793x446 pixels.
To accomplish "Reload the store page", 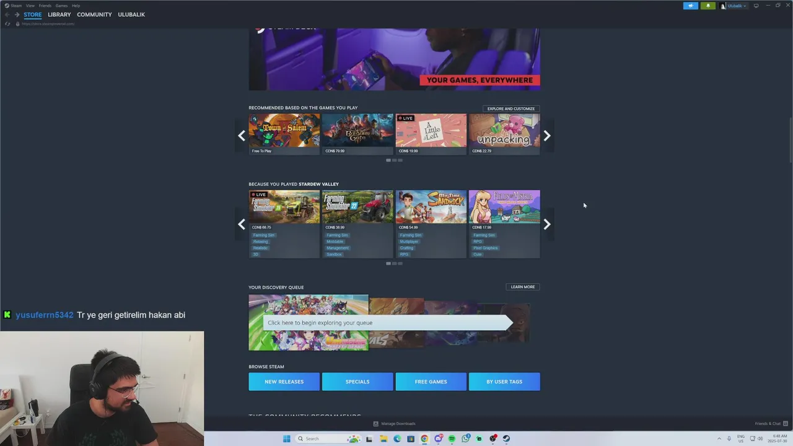I will (7, 24).
